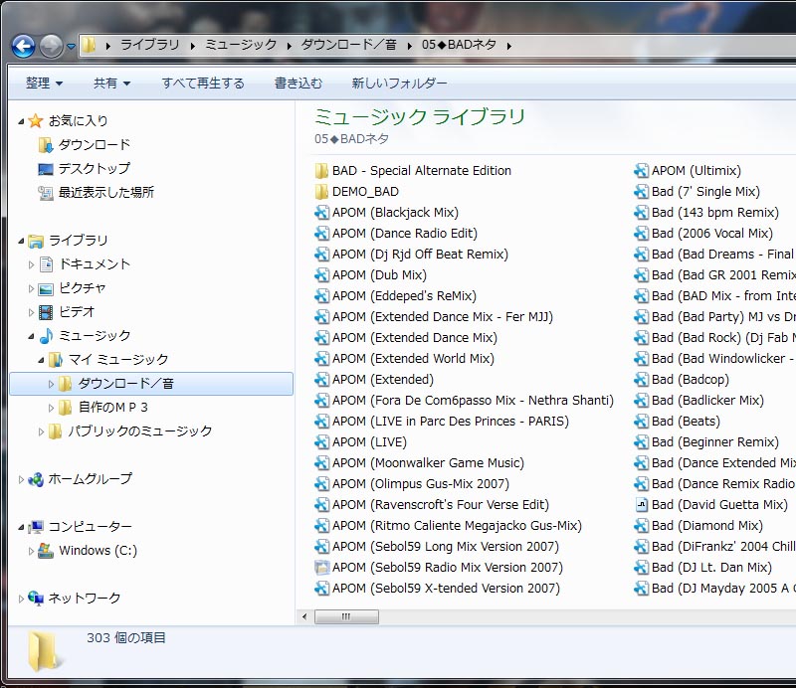Click the ミュージック note icon in sidebar
796x688 pixels.
46,336
